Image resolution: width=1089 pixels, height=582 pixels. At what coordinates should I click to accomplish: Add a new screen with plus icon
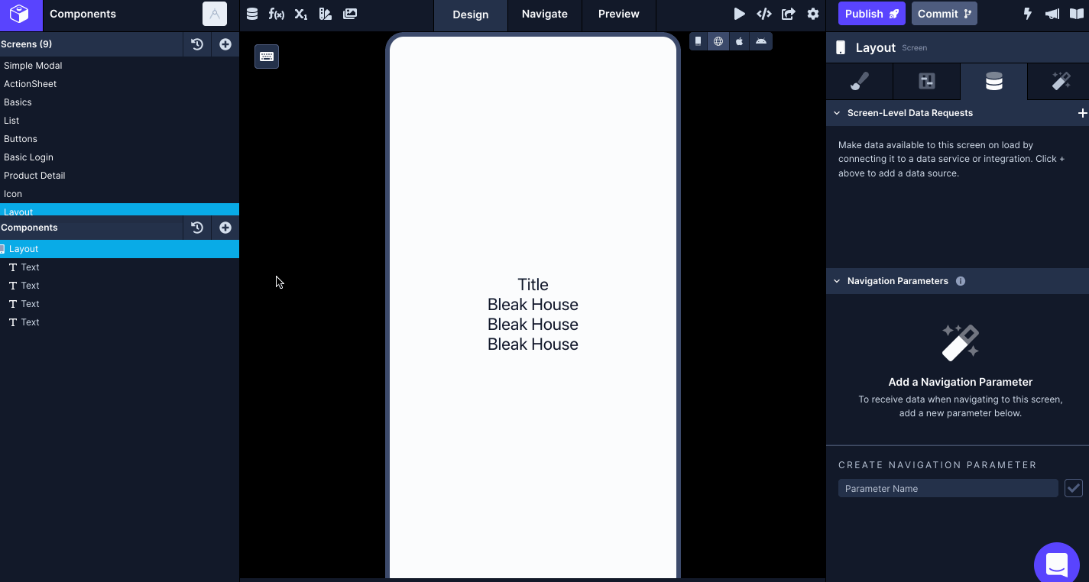tap(225, 44)
